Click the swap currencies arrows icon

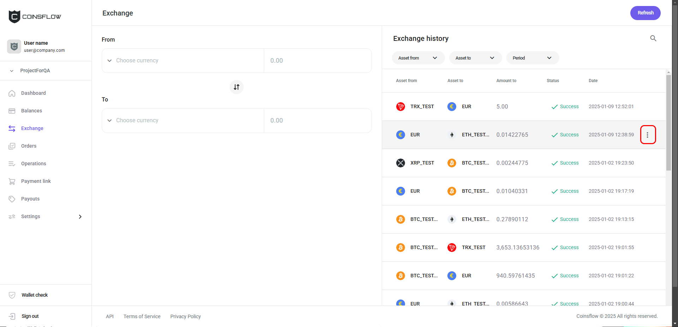237,87
